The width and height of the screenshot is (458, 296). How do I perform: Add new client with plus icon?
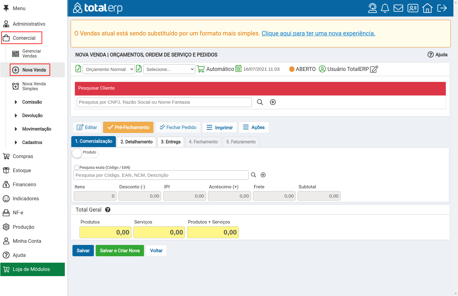(273, 102)
